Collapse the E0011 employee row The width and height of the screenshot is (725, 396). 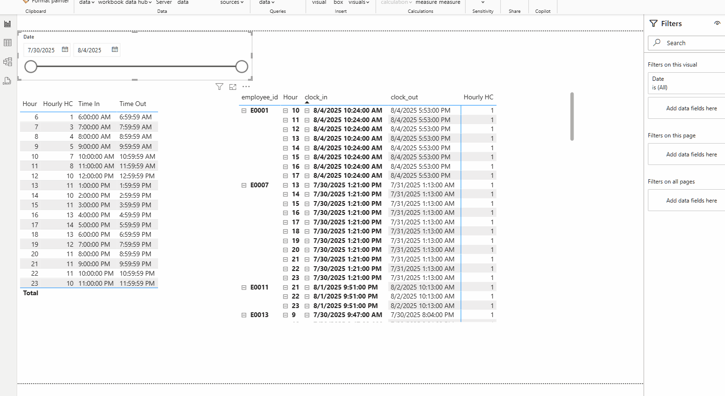[x=244, y=288]
